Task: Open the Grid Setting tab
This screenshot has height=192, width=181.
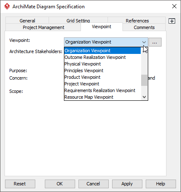Action: click(78, 20)
